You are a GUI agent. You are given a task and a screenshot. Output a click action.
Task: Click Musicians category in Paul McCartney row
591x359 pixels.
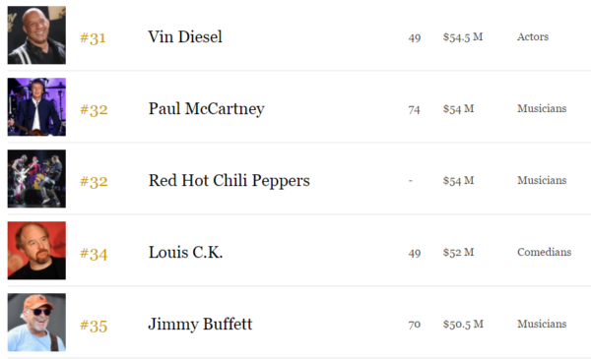click(542, 109)
